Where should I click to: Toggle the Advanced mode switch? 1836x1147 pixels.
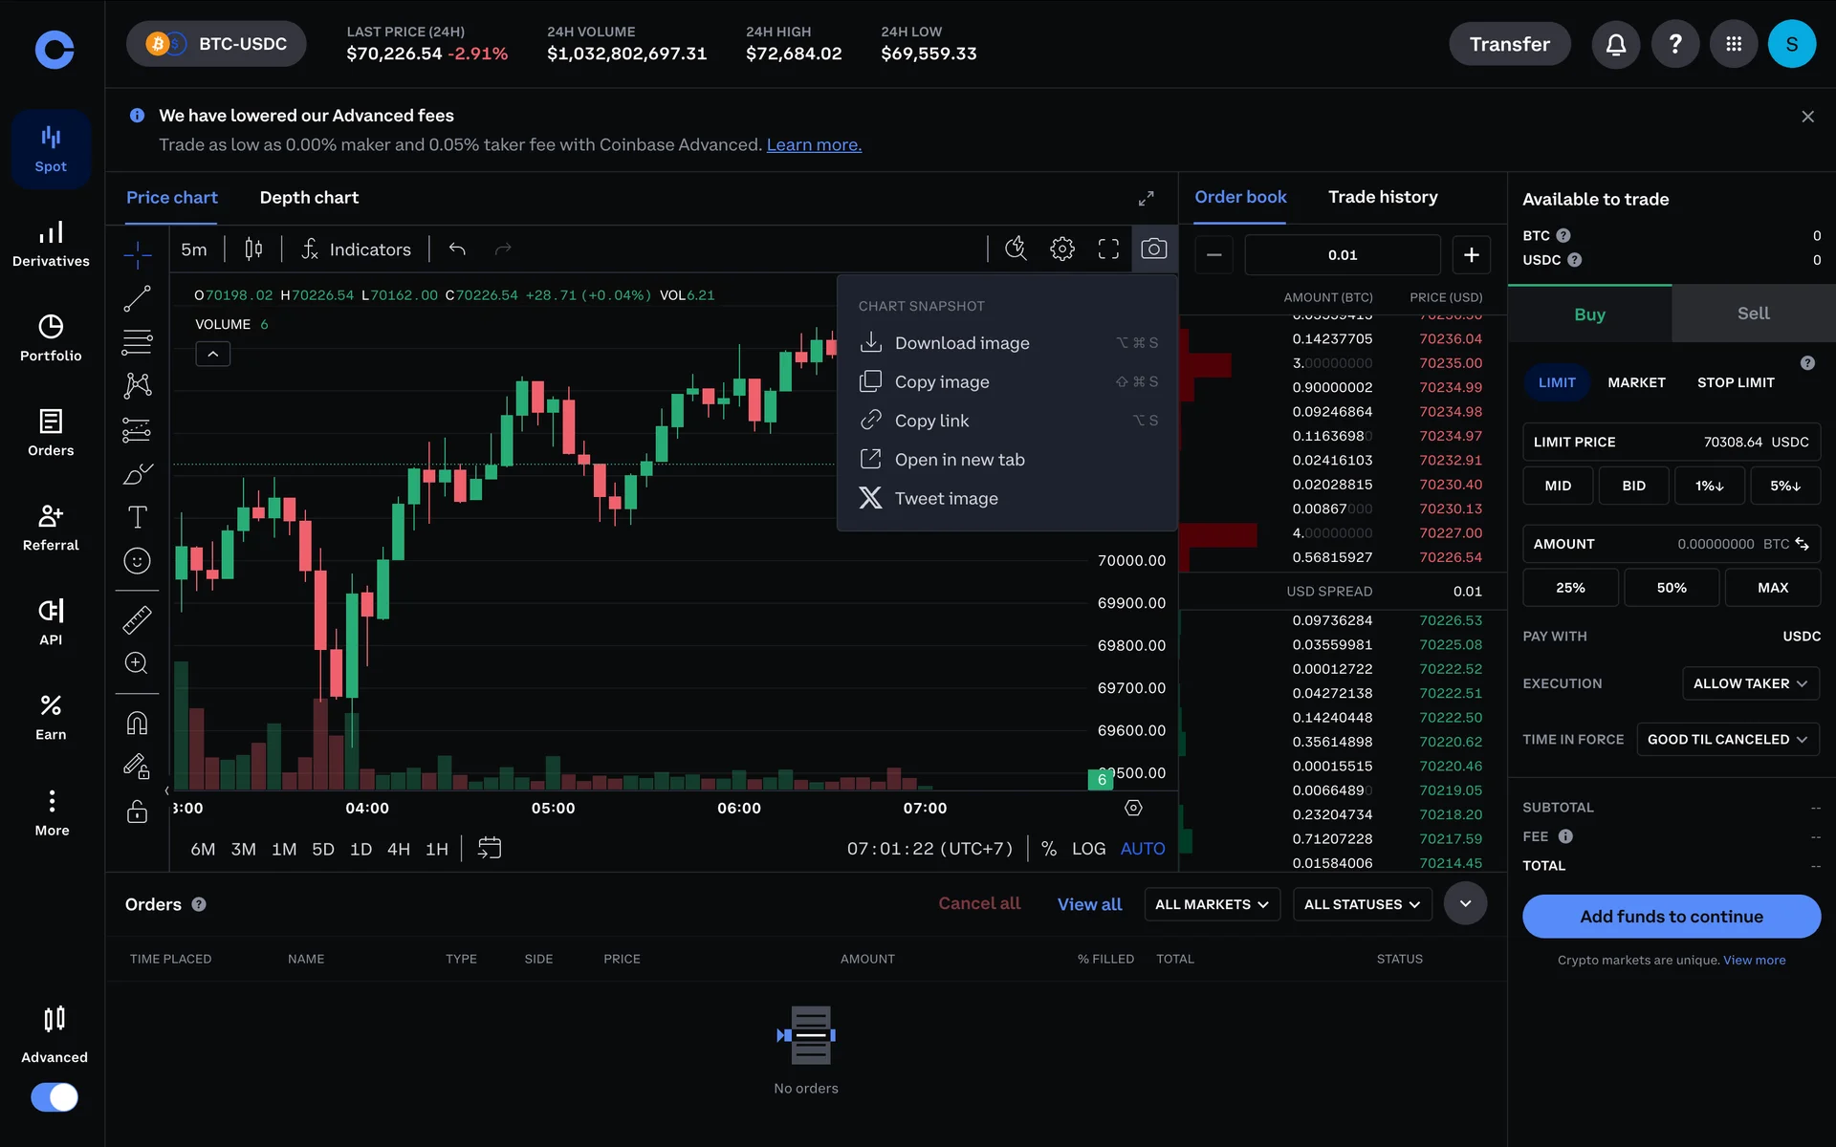click(55, 1096)
